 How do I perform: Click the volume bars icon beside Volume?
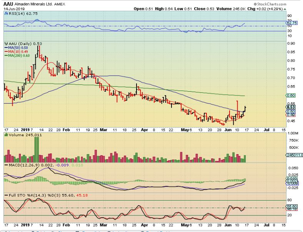6,135
